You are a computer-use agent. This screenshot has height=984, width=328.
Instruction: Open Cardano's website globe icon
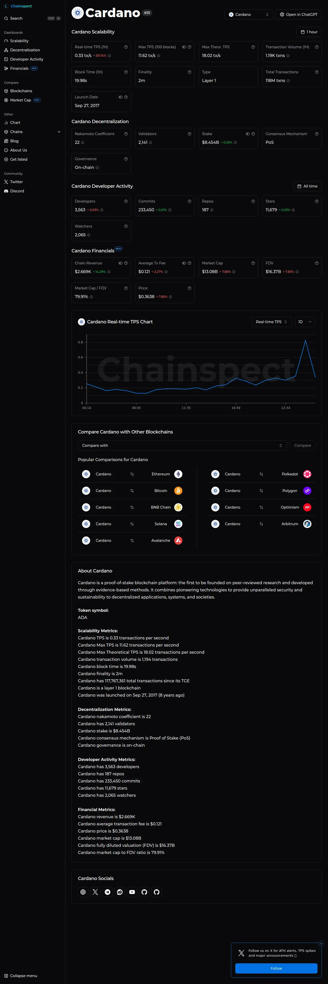click(83, 892)
